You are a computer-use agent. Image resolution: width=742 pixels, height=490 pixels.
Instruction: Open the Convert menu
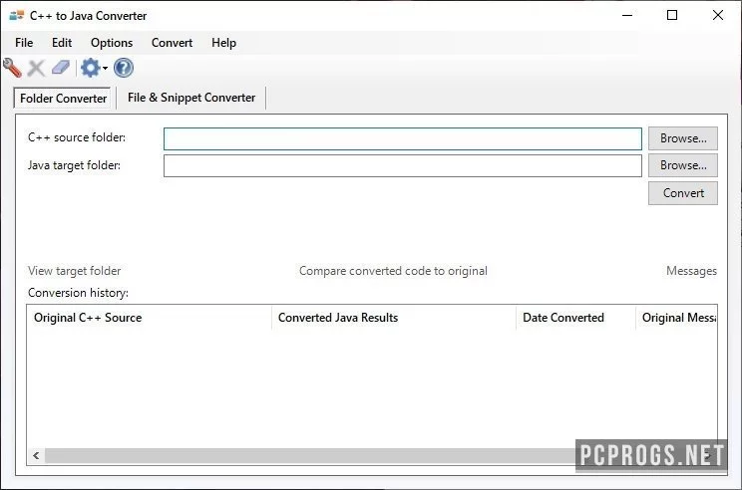point(172,43)
